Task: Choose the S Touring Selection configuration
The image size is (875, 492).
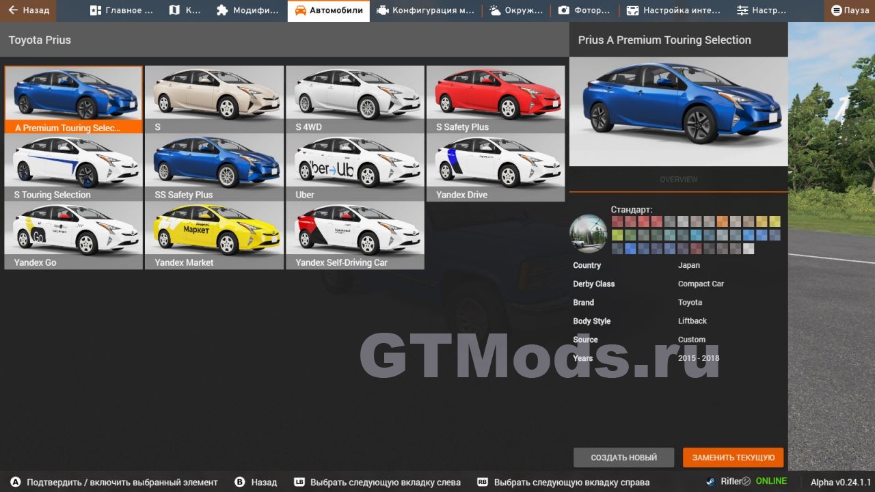Action: pyautogui.click(x=74, y=167)
